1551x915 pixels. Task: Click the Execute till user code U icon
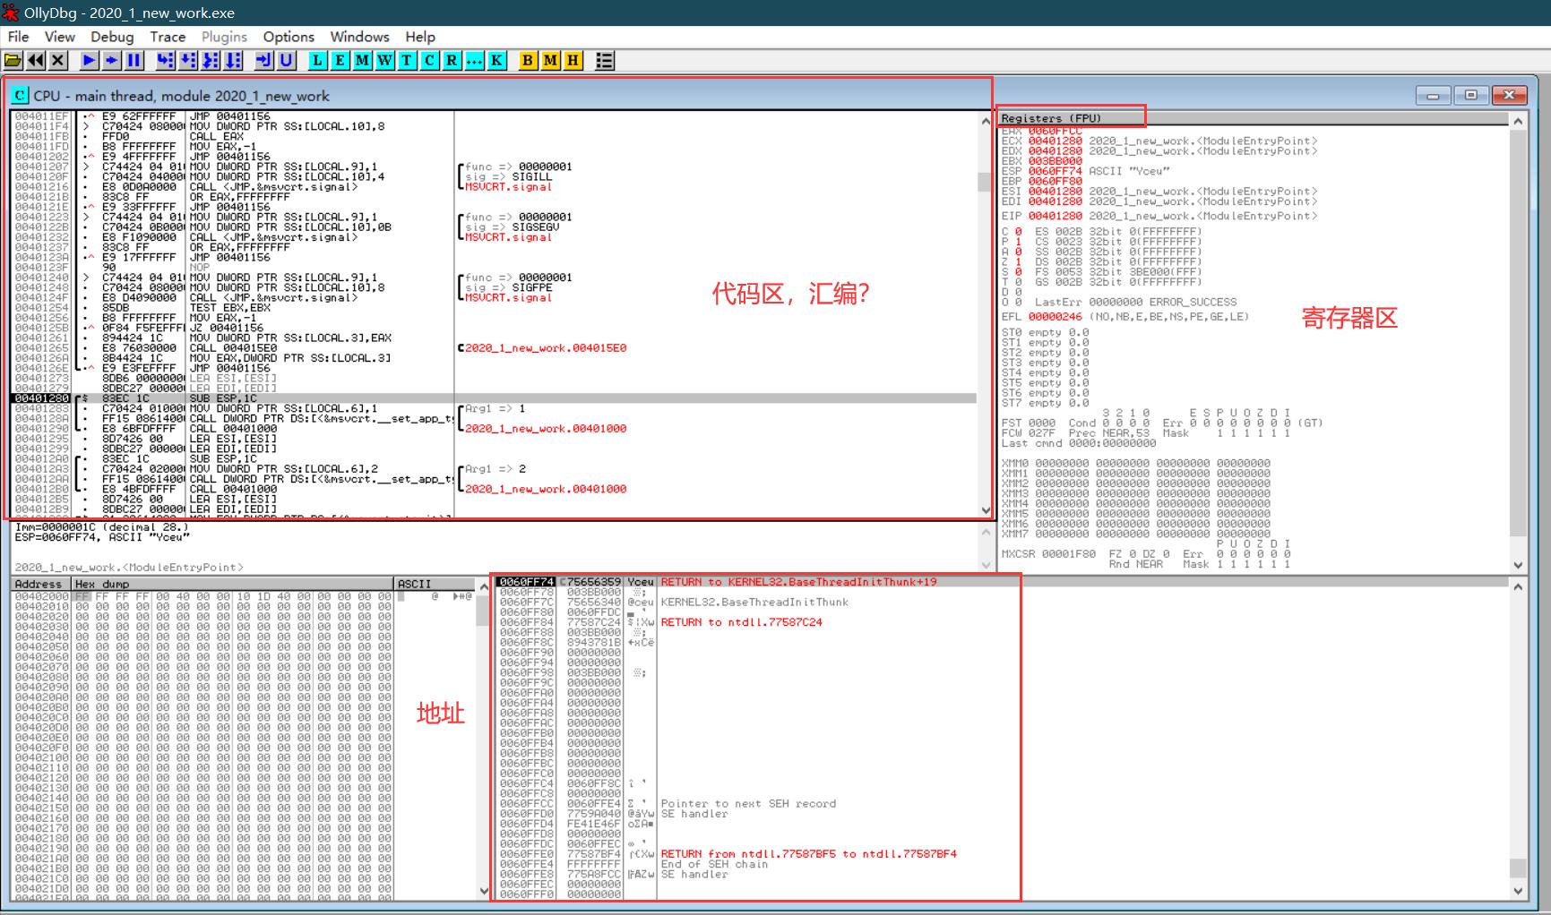coord(287,60)
